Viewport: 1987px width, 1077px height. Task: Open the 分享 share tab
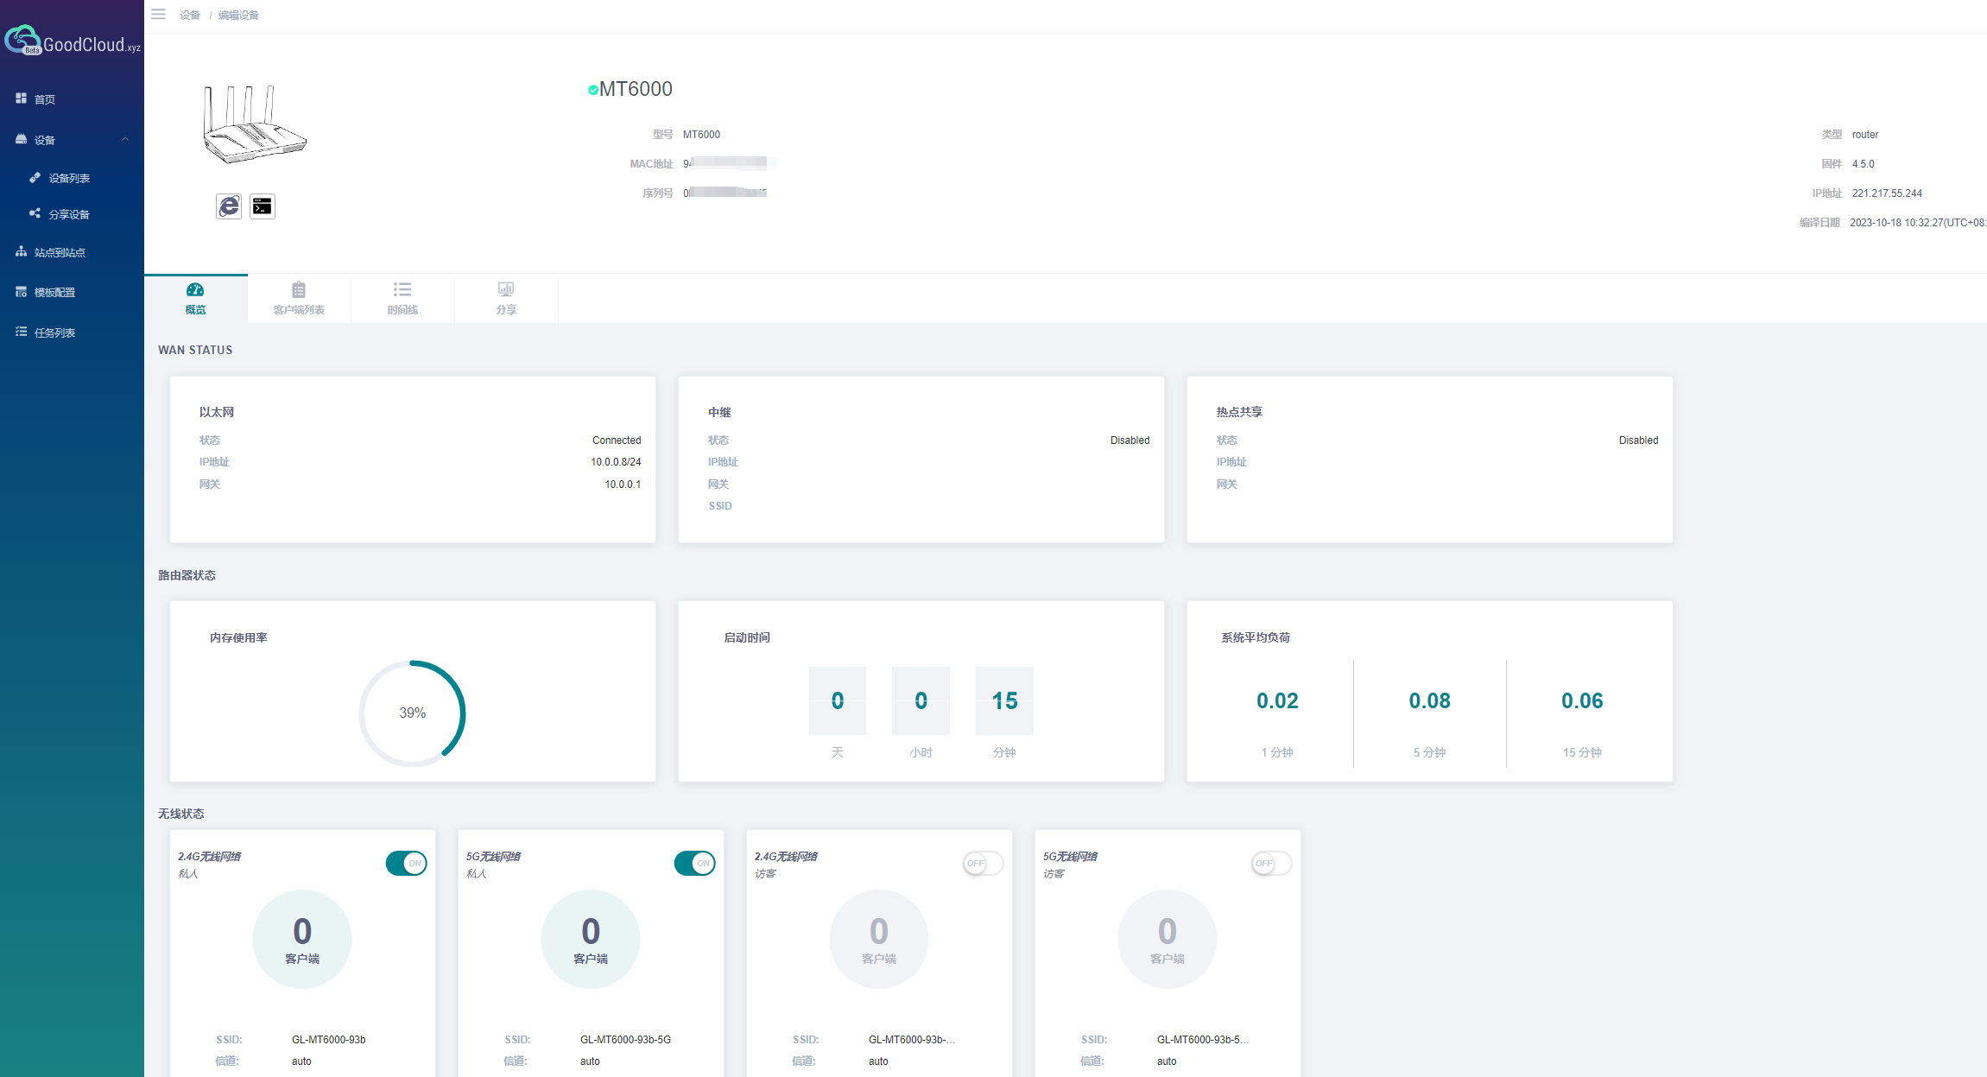click(x=506, y=298)
